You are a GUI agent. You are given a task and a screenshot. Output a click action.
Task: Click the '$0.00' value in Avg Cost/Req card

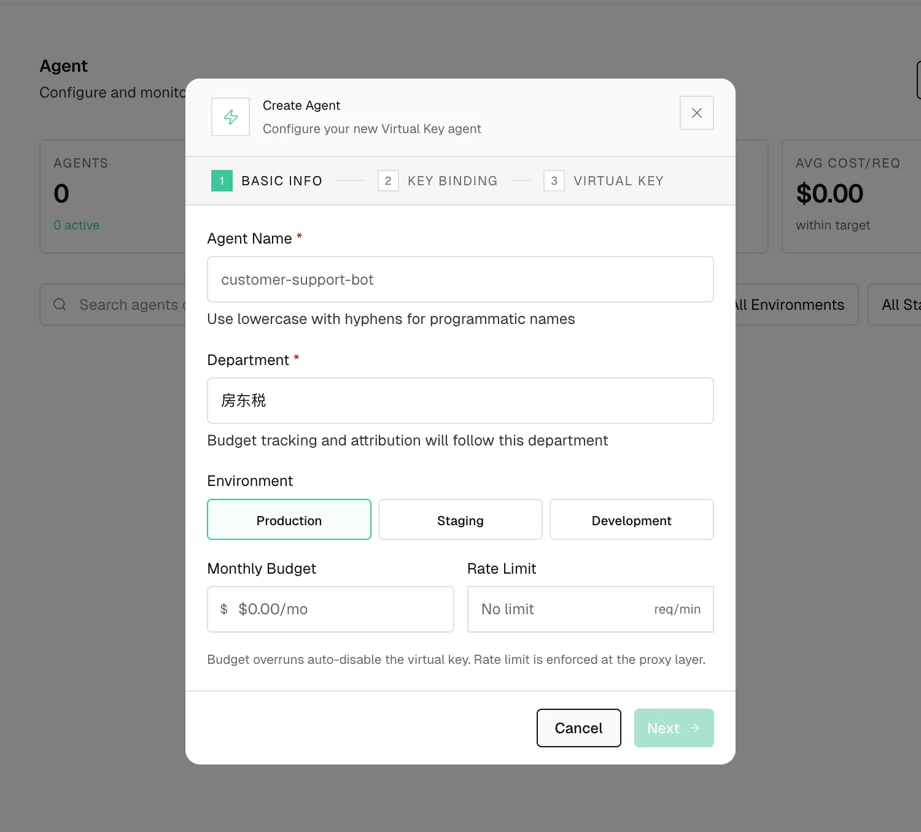[x=830, y=194]
